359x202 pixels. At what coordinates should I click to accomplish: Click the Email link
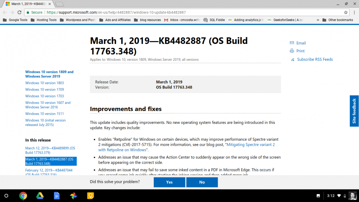point(301,43)
